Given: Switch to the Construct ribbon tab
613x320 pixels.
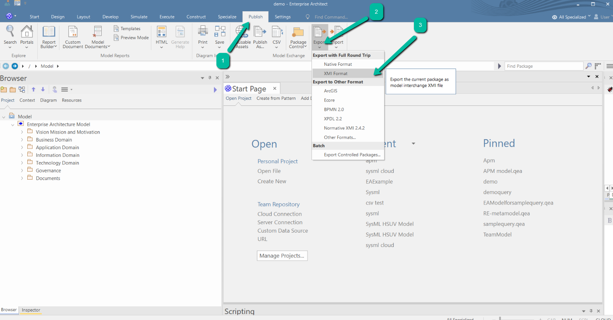Looking at the screenshot, I should coord(196,17).
